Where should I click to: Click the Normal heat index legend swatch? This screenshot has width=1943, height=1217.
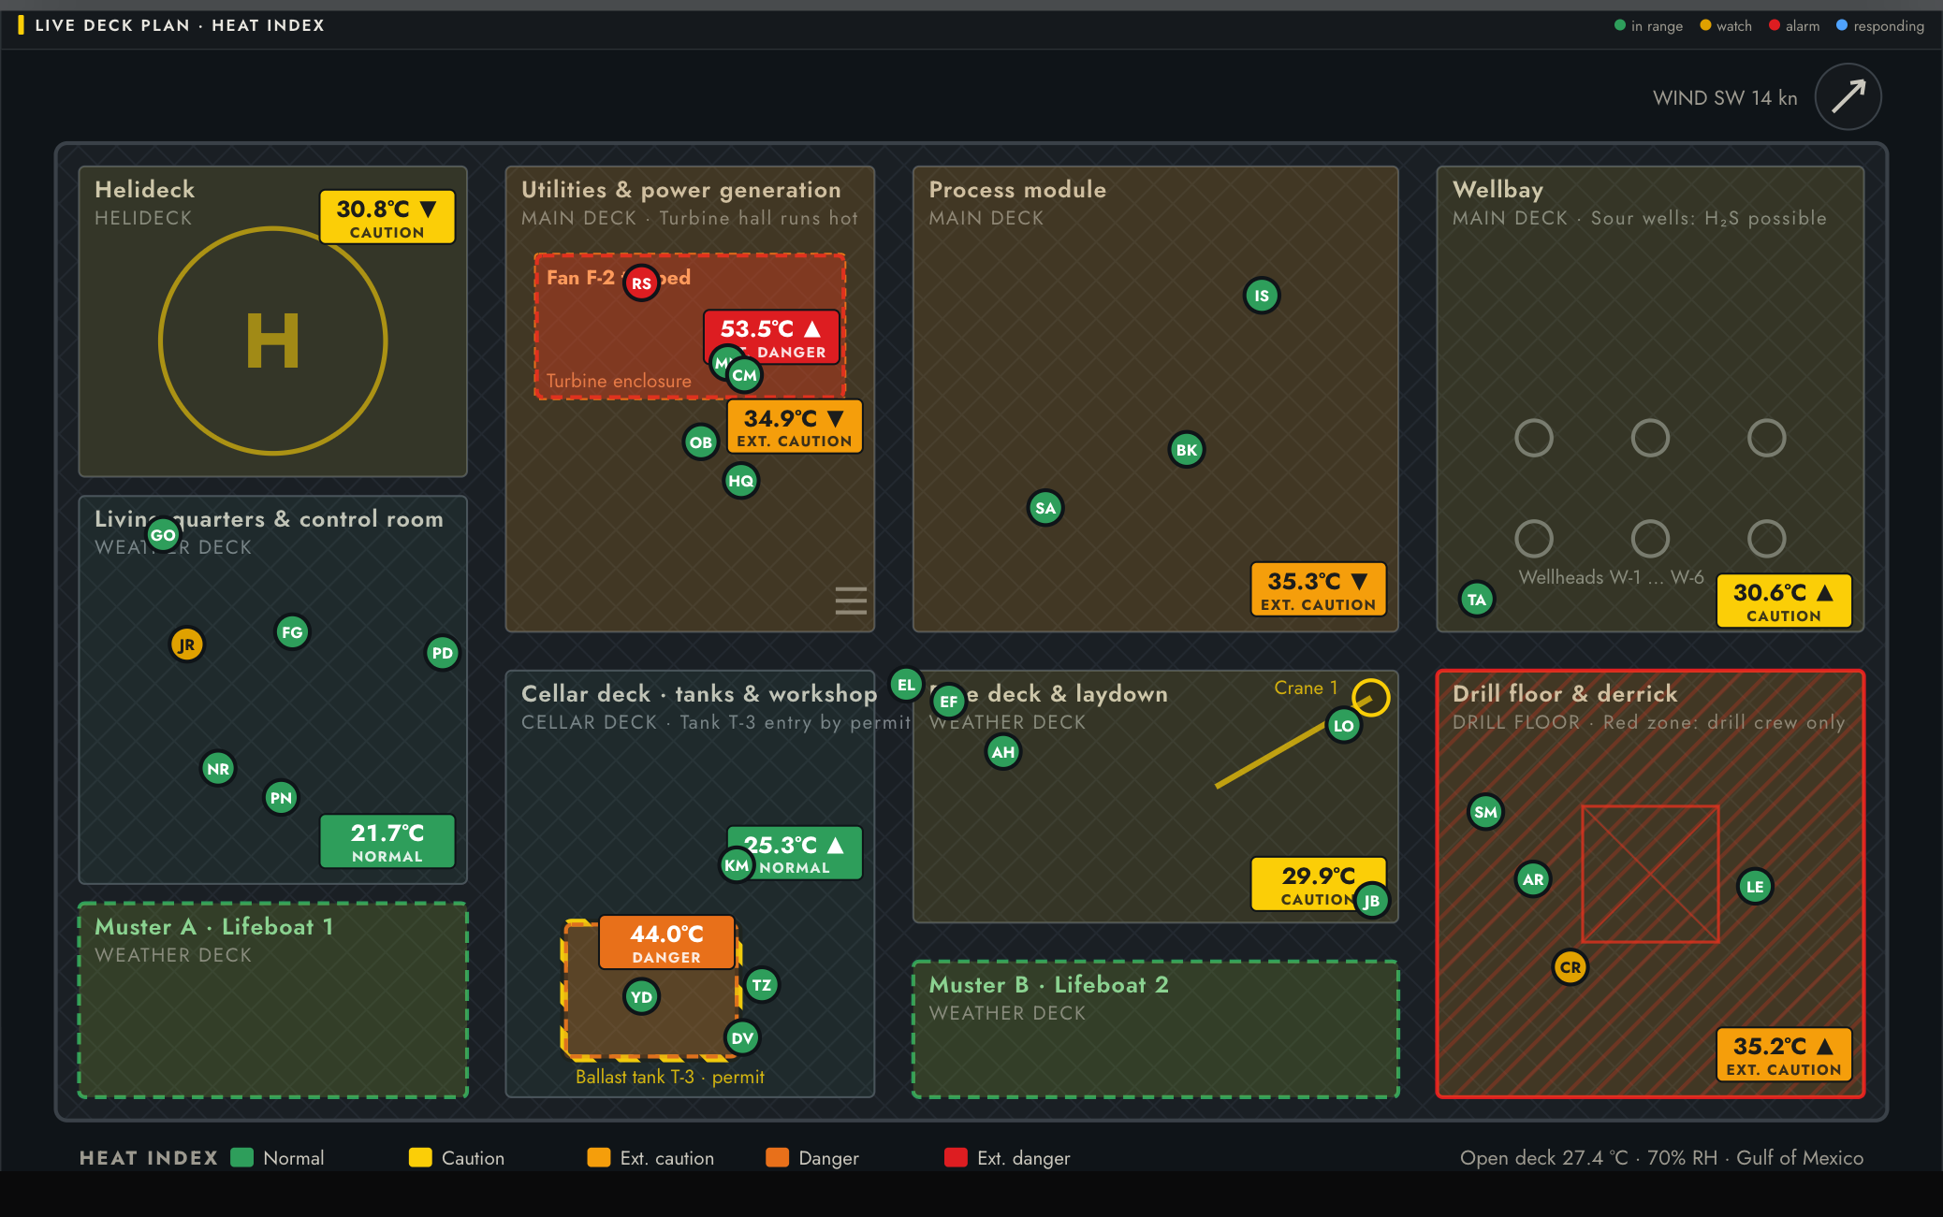click(242, 1157)
